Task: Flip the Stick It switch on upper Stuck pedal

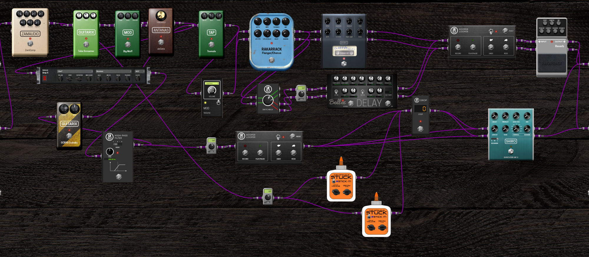Action: (x=334, y=181)
